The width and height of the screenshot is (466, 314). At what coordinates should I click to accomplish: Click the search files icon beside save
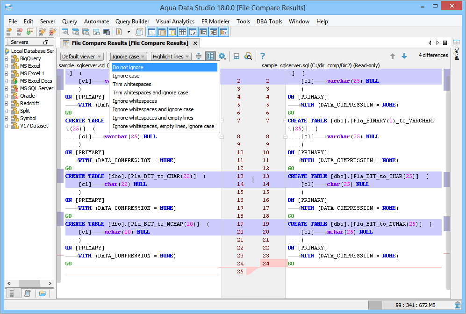[x=248, y=56]
